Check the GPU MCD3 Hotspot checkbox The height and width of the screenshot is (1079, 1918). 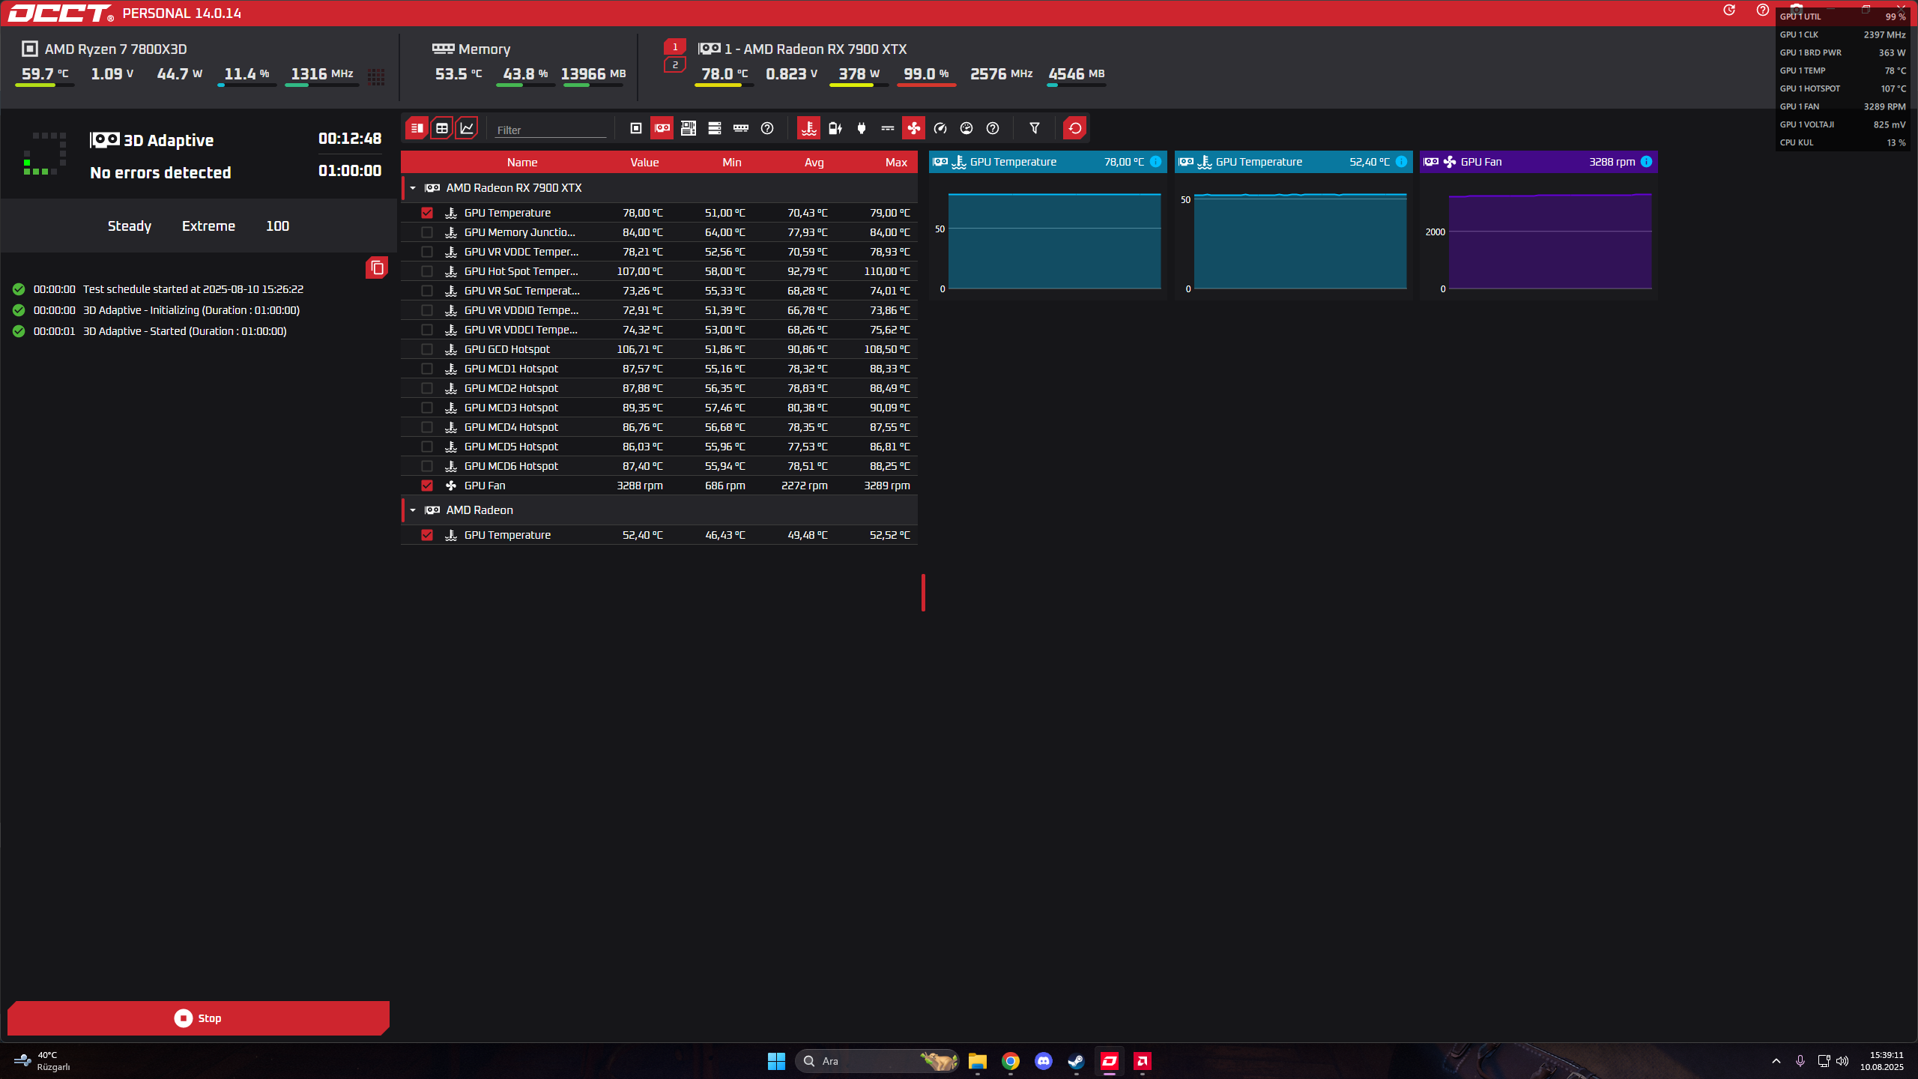click(x=427, y=408)
